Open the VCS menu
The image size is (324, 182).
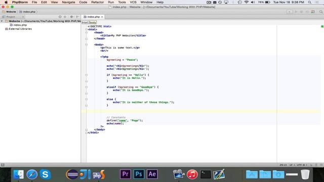point(133,2)
